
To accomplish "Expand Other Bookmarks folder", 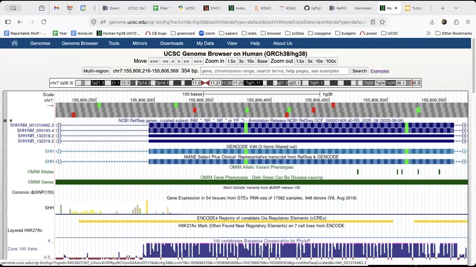I will 454,33.
